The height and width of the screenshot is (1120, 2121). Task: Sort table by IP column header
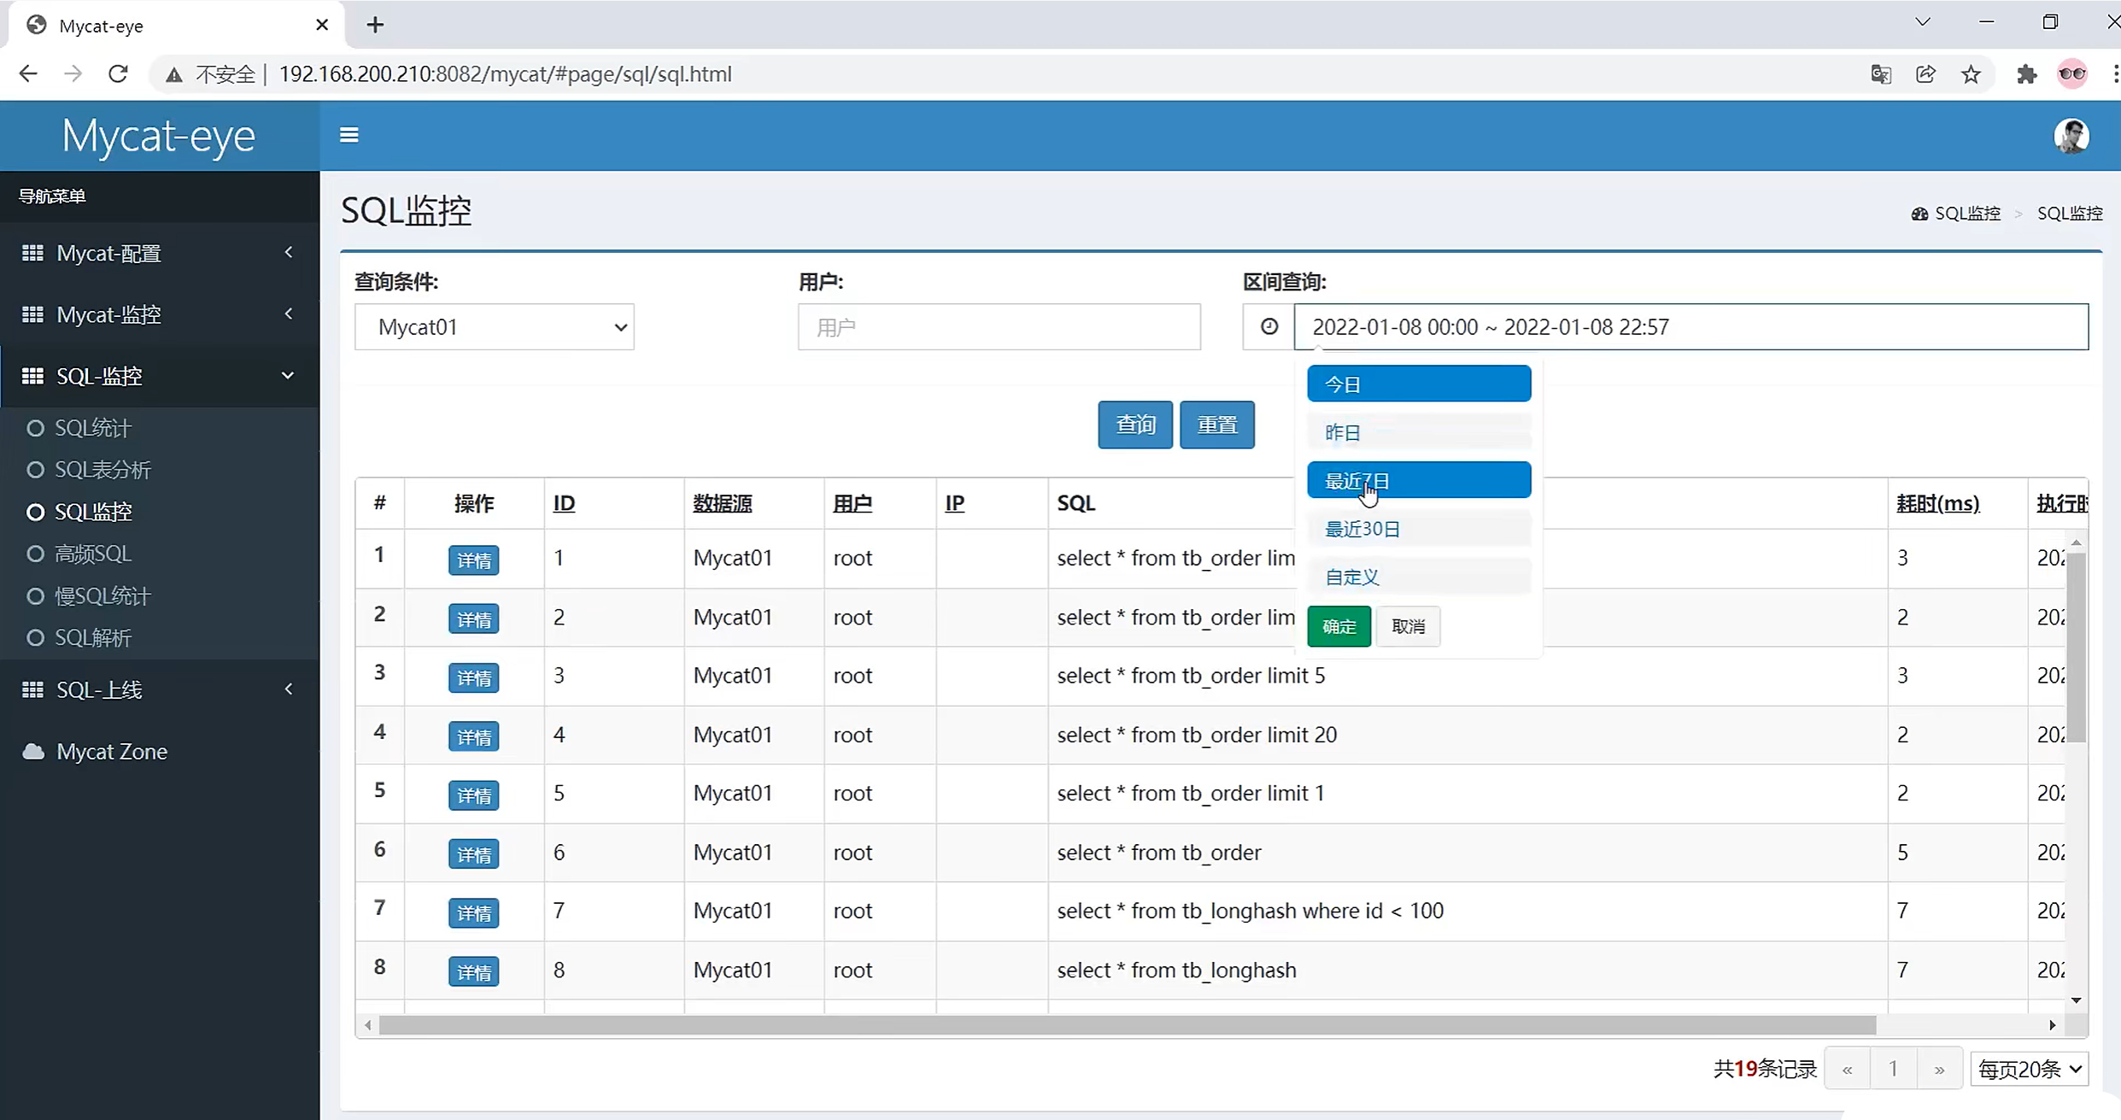pos(955,503)
